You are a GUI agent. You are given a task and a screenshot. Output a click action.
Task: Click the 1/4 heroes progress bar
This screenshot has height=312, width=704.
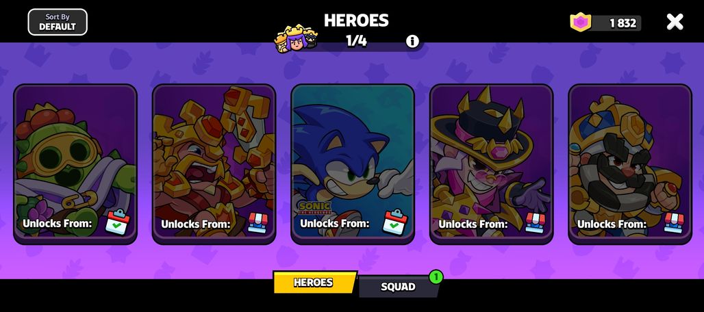tap(357, 42)
